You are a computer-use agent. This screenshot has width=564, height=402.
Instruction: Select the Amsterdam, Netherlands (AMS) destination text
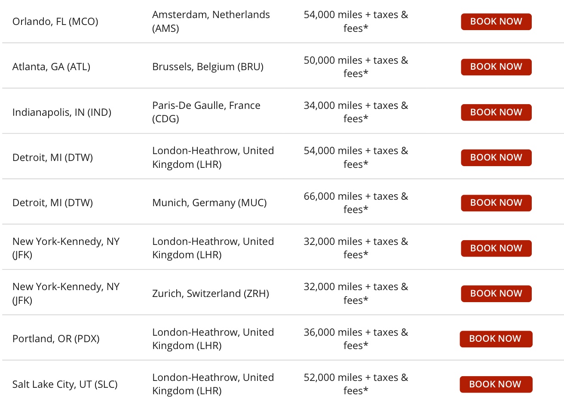[211, 22]
